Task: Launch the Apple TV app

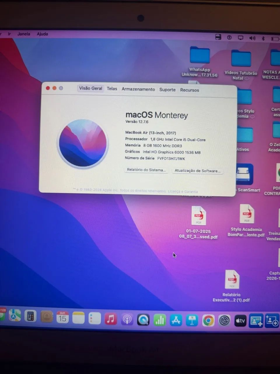Action: click(x=240, y=321)
